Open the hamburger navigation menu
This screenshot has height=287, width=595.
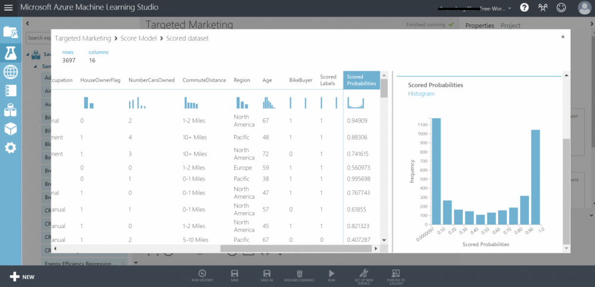coord(8,8)
